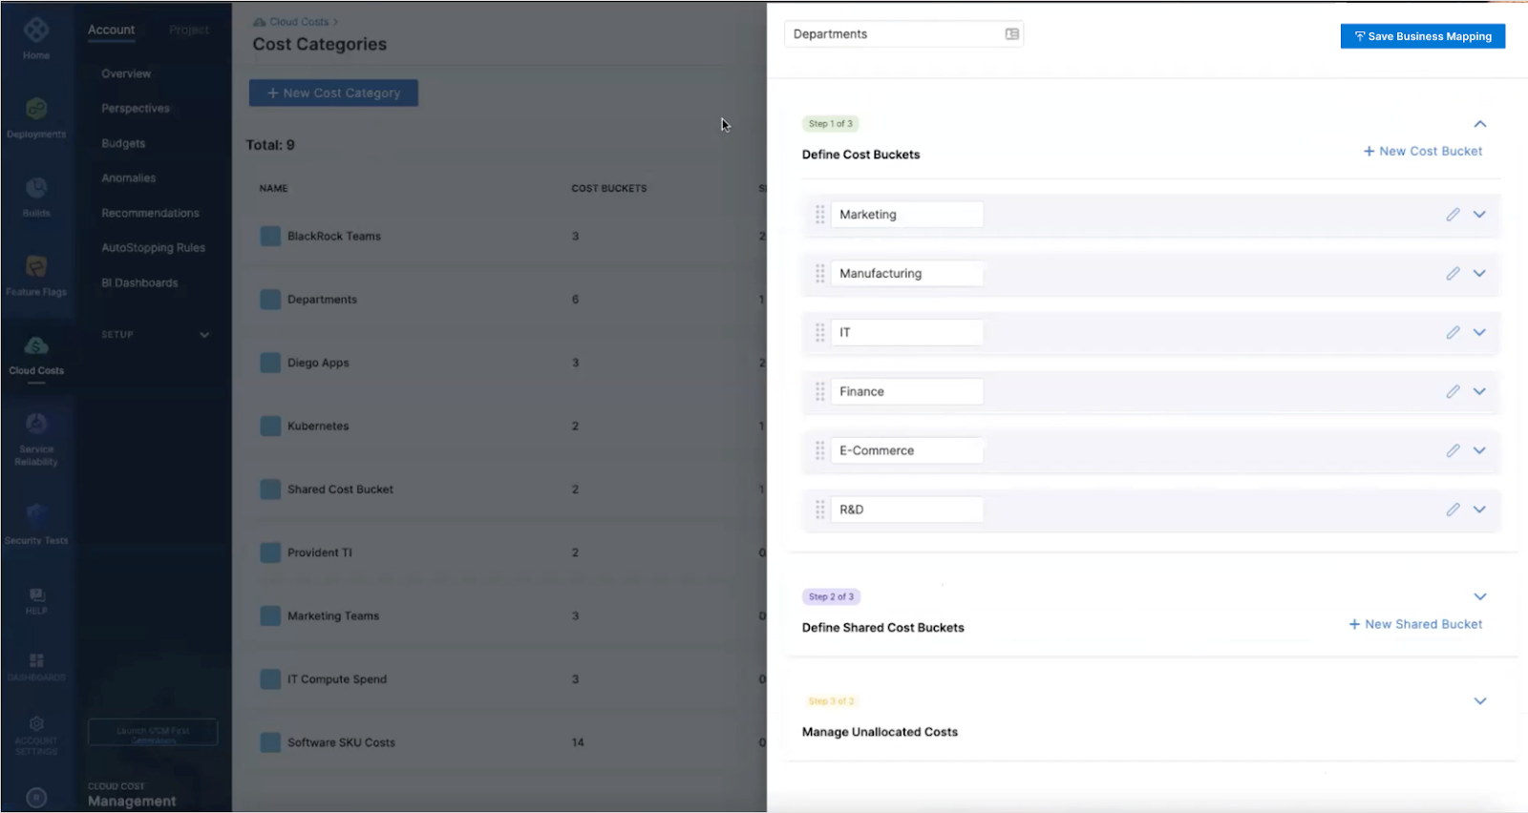Screen dimensions: 1528x813
Task: Select the Software SKU Costs row
Action: 506,743
